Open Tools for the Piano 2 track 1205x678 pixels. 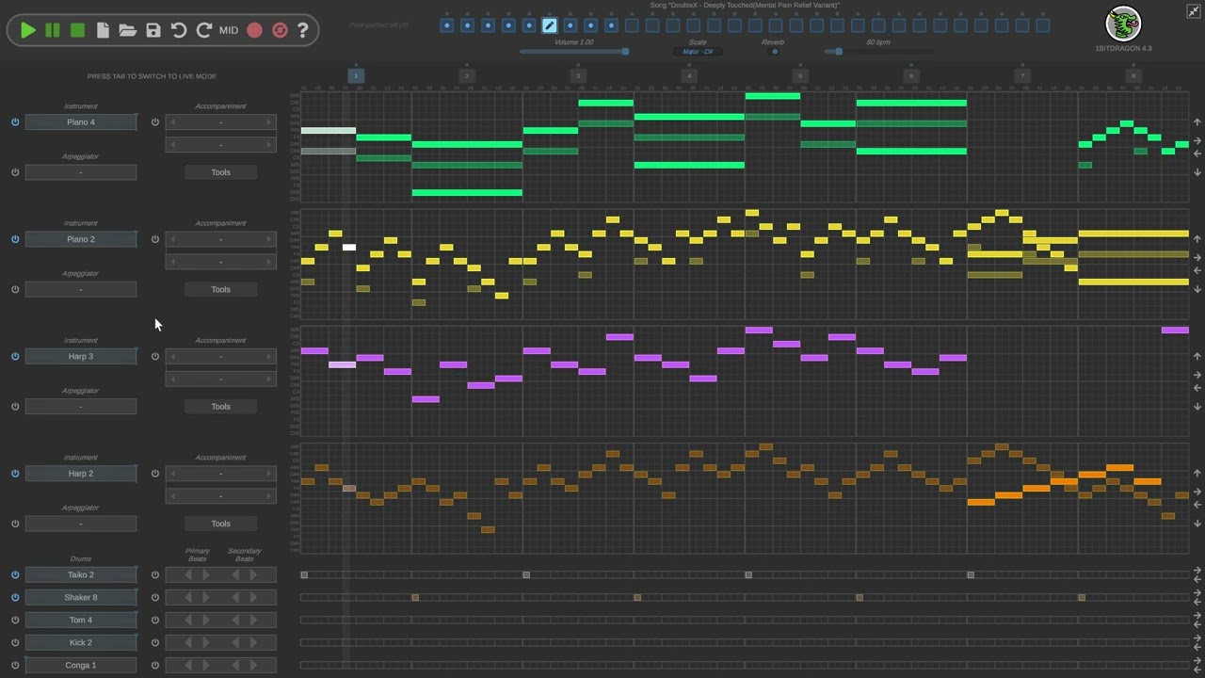click(x=220, y=289)
